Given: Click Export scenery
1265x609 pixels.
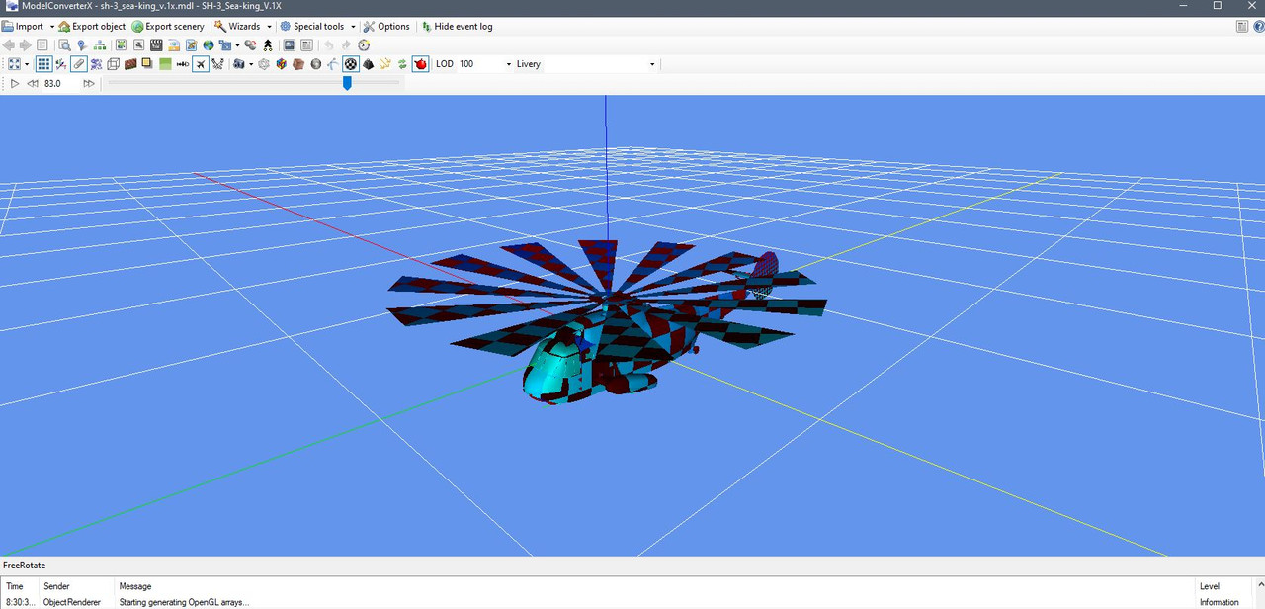Looking at the screenshot, I should (168, 27).
